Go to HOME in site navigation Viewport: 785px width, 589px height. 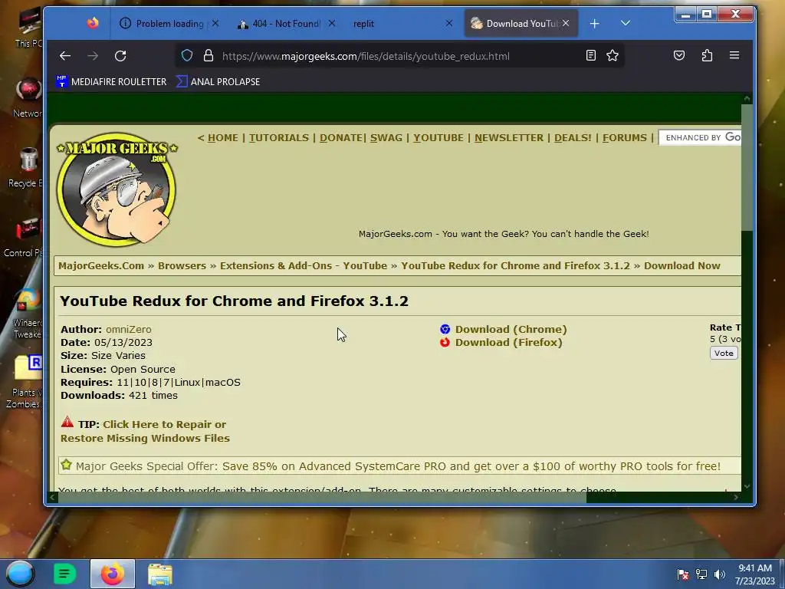(x=223, y=138)
